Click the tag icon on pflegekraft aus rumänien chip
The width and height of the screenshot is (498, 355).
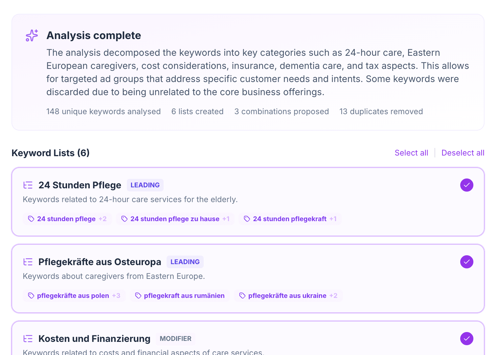pyautogui.click(x=138, y=296)
